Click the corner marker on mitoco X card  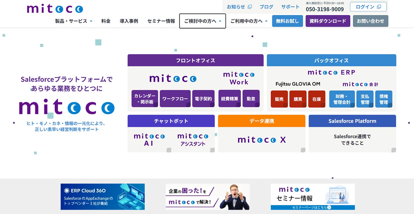coord(303,150)
